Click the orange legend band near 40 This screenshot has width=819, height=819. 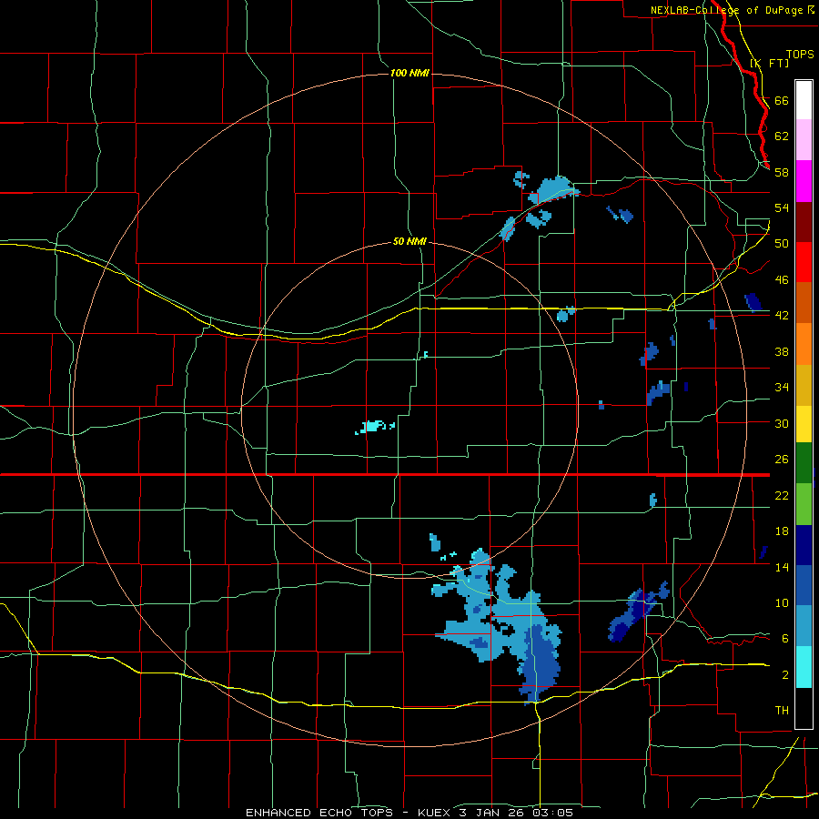[x=804, y=344]
